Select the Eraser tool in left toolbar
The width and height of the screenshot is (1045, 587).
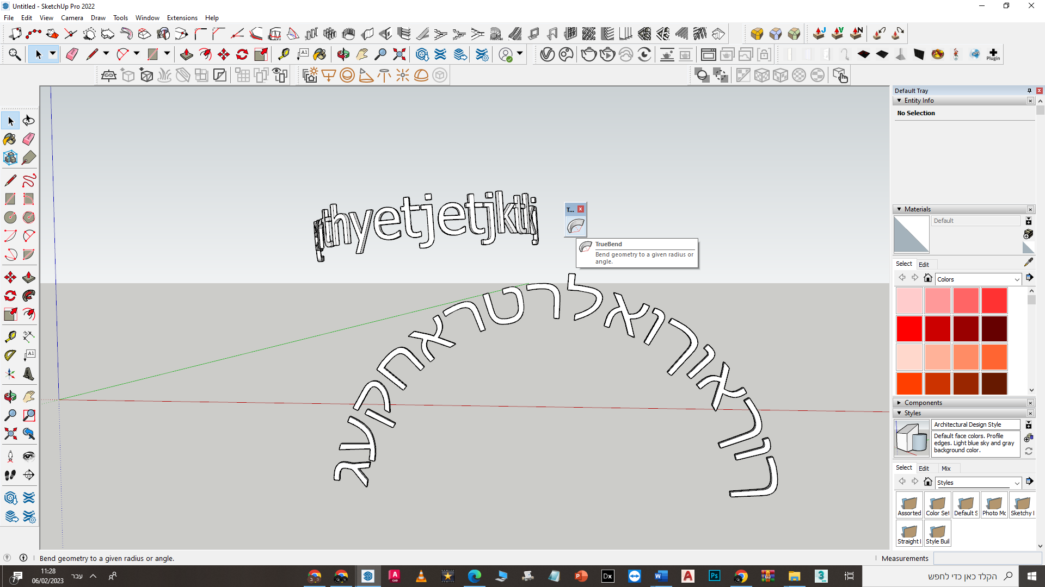point(29,139)
